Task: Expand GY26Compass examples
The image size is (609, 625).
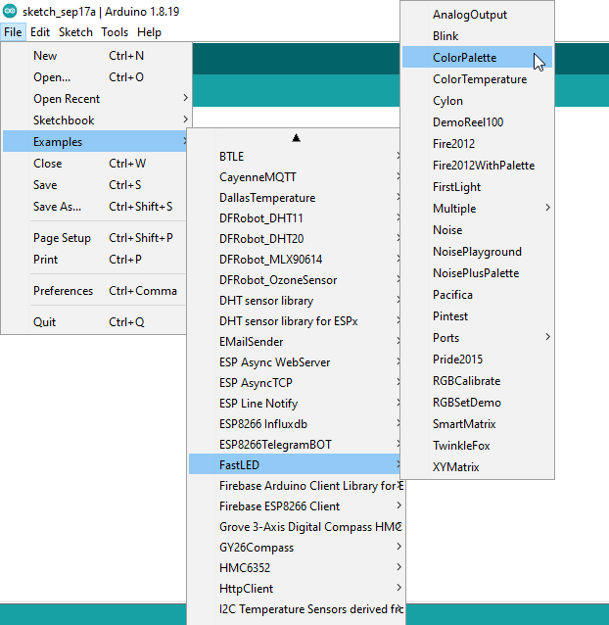Action: [x=296, y=548]
